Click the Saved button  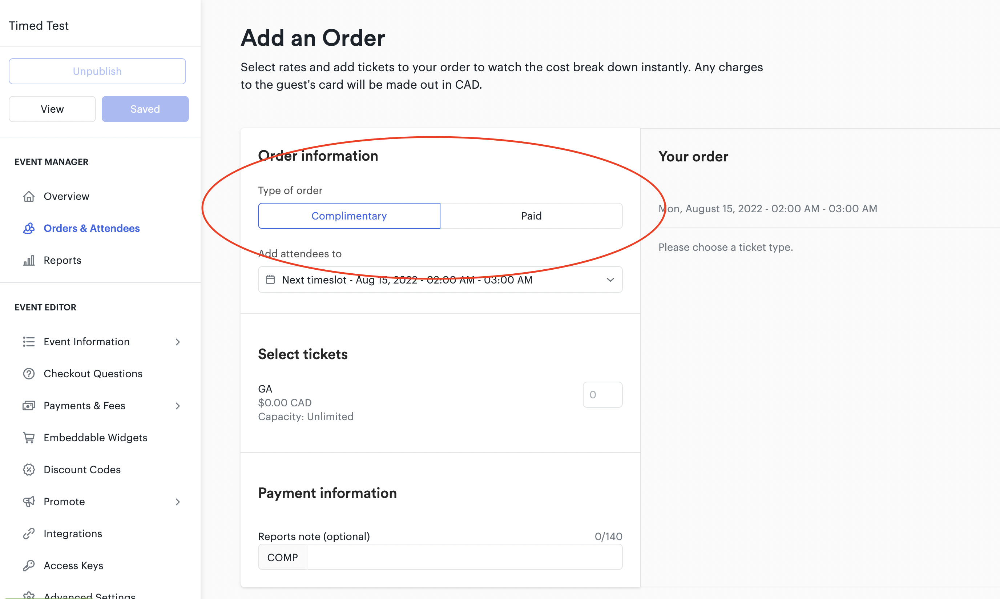coord(145,108)
